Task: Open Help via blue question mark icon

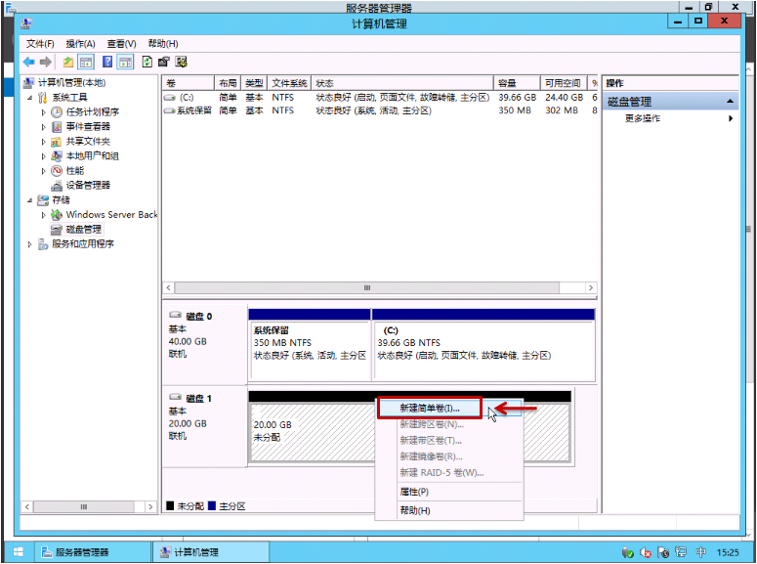Action: [x=107, y=62]
